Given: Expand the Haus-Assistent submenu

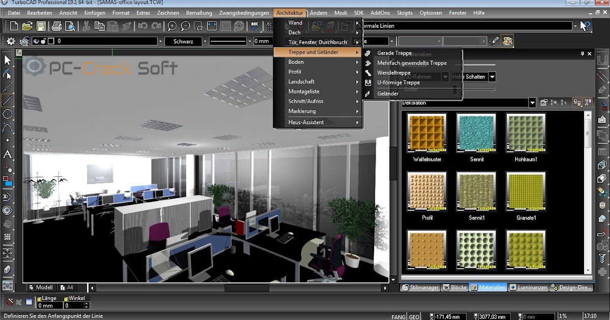Looking at the screenshot, I should pos(318,122).
